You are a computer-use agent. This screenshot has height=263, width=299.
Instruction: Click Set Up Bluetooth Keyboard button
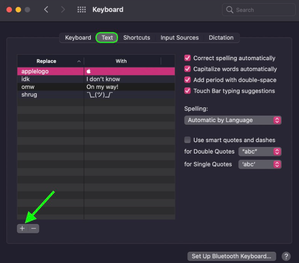[232, 256]
